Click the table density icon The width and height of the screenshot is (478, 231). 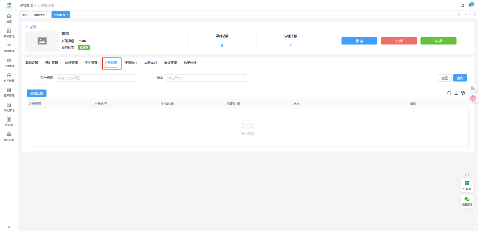(456, 93)
